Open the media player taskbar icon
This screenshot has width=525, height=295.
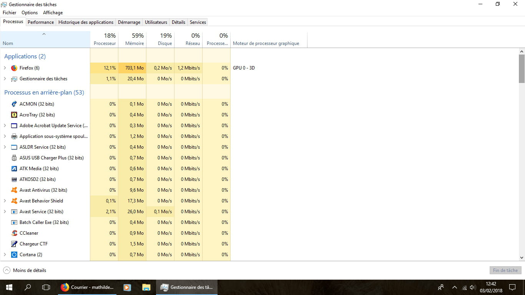[x=127, y=287]
